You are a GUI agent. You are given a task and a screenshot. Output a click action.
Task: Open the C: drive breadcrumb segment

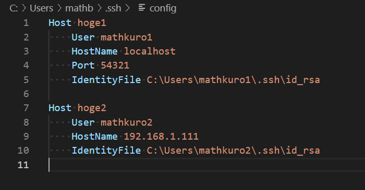point(14,8)
